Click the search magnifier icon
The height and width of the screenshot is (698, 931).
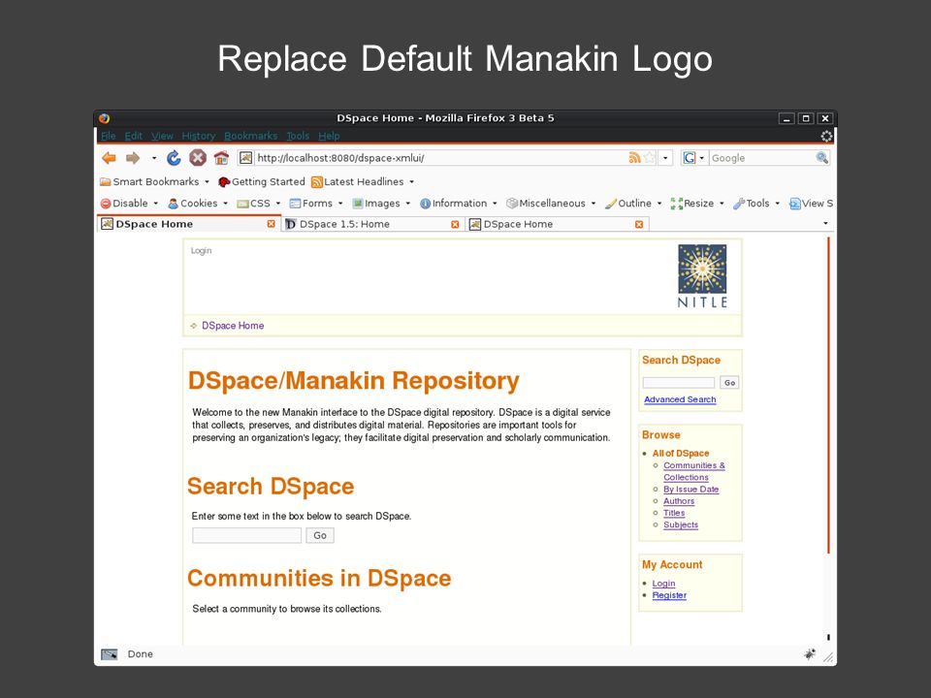pyautogui.click(x=821, y=158)
